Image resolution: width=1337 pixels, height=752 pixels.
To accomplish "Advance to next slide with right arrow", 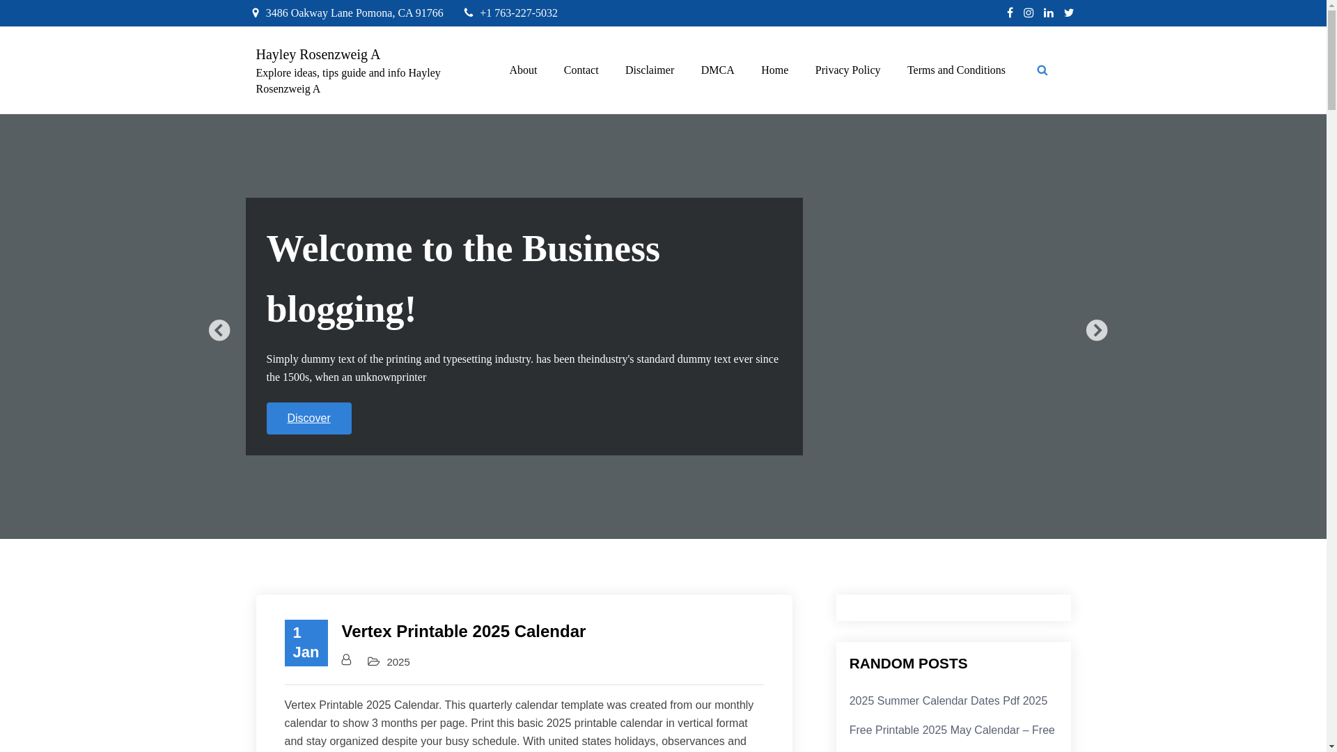I will tap(1097, 330).
